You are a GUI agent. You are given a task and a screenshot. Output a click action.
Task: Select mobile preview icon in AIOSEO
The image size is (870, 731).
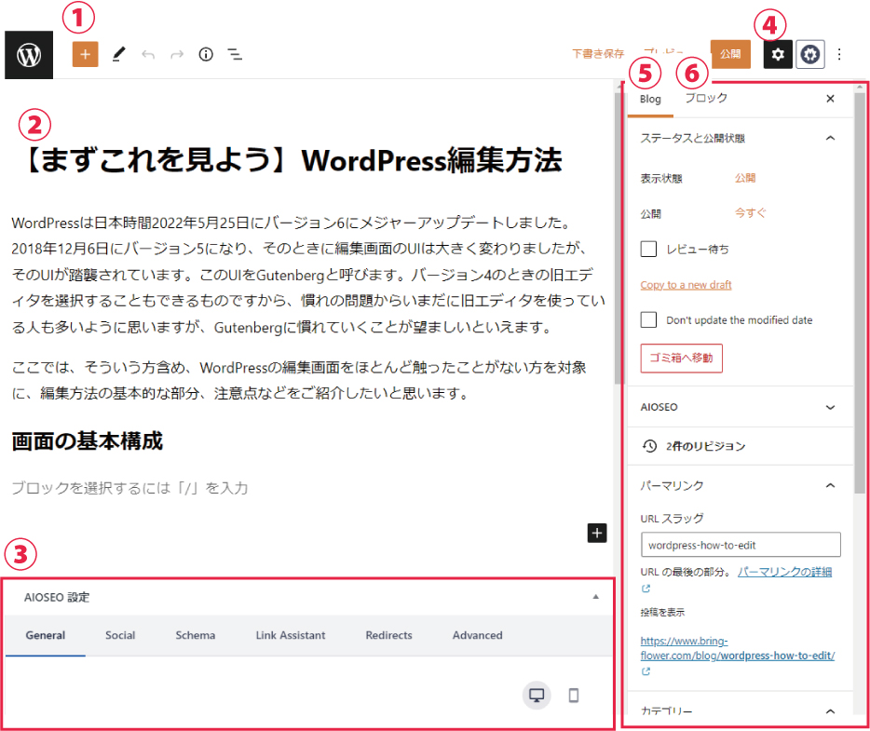tap(574, 695)
